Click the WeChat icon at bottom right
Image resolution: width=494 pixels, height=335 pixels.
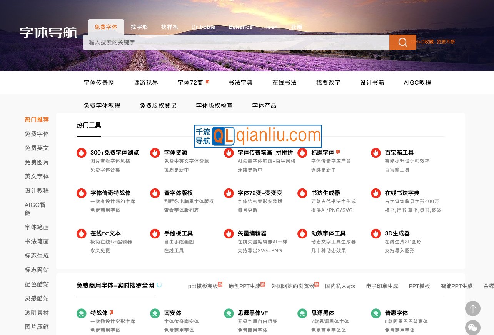click(473, 327)
